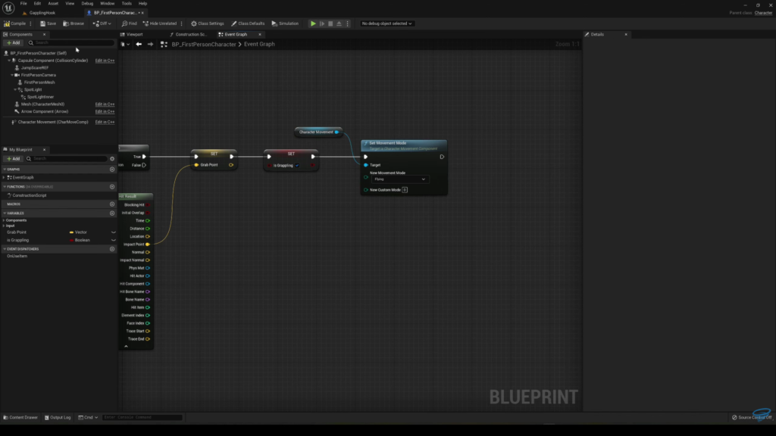Open the Asset menu

53,4
